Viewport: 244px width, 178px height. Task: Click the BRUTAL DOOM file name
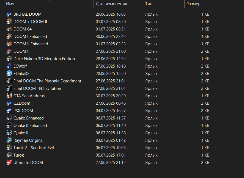[x=28, y=14]
